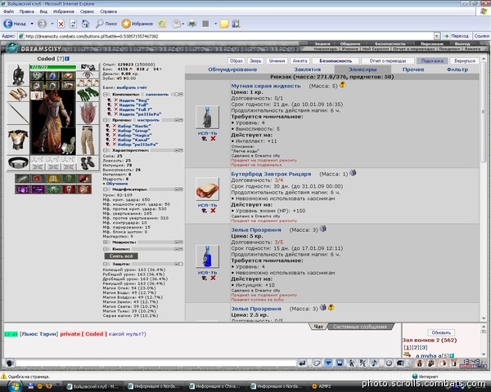
Task: Open the Назад history dropdown arrow
Action: 32,24
